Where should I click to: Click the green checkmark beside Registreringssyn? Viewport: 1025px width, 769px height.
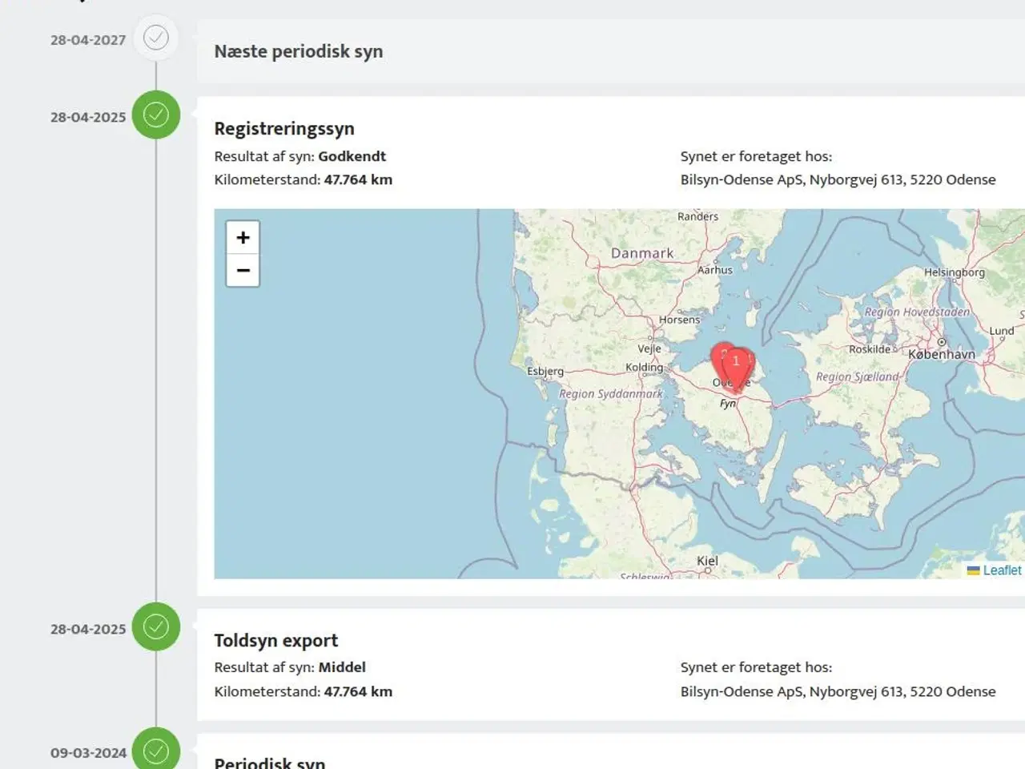[156, 115]
